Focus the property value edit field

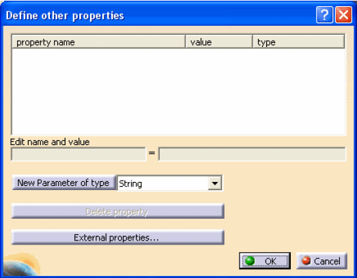(253, 155)
